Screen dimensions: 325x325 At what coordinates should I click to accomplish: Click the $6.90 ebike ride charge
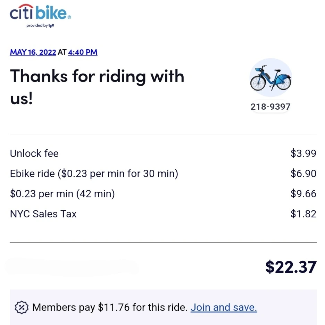(x=303, y=173)
